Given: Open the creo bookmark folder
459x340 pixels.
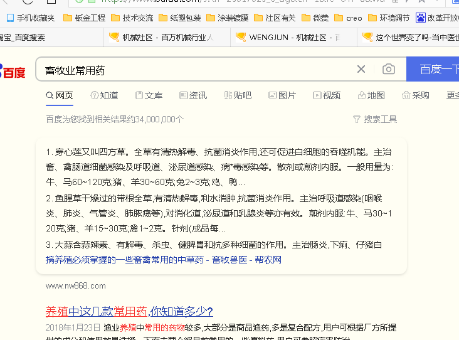Looking at the screenshot, I should (x=348, y=18).
